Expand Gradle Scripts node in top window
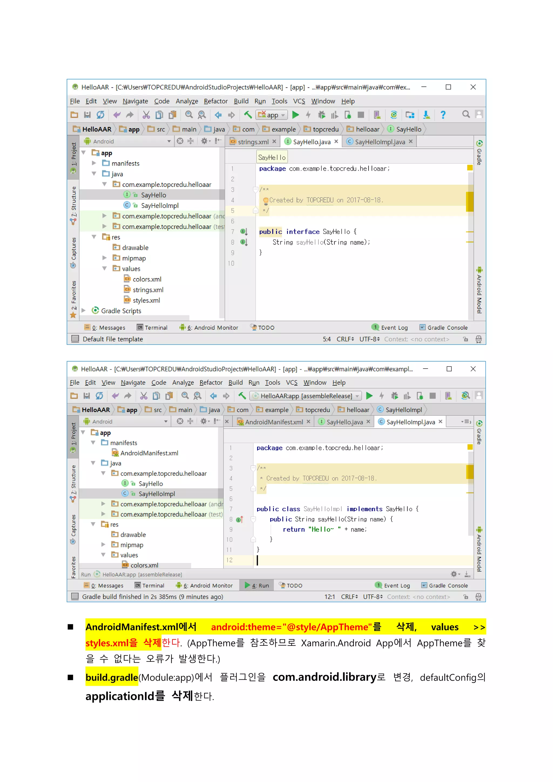The width and height of the screenshot is (553, 782). (83, 310)
